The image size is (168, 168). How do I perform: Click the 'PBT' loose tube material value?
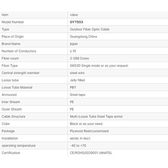coord(73,87)
